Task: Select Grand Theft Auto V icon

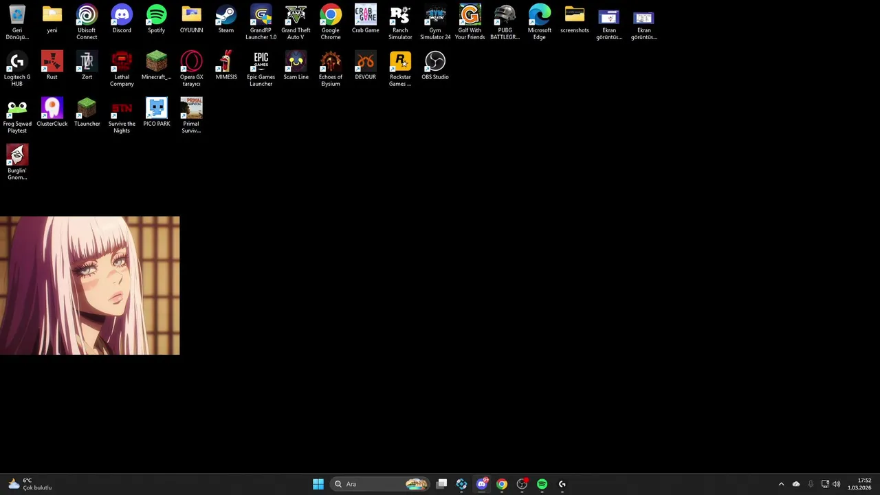Action: click(296, 22)
